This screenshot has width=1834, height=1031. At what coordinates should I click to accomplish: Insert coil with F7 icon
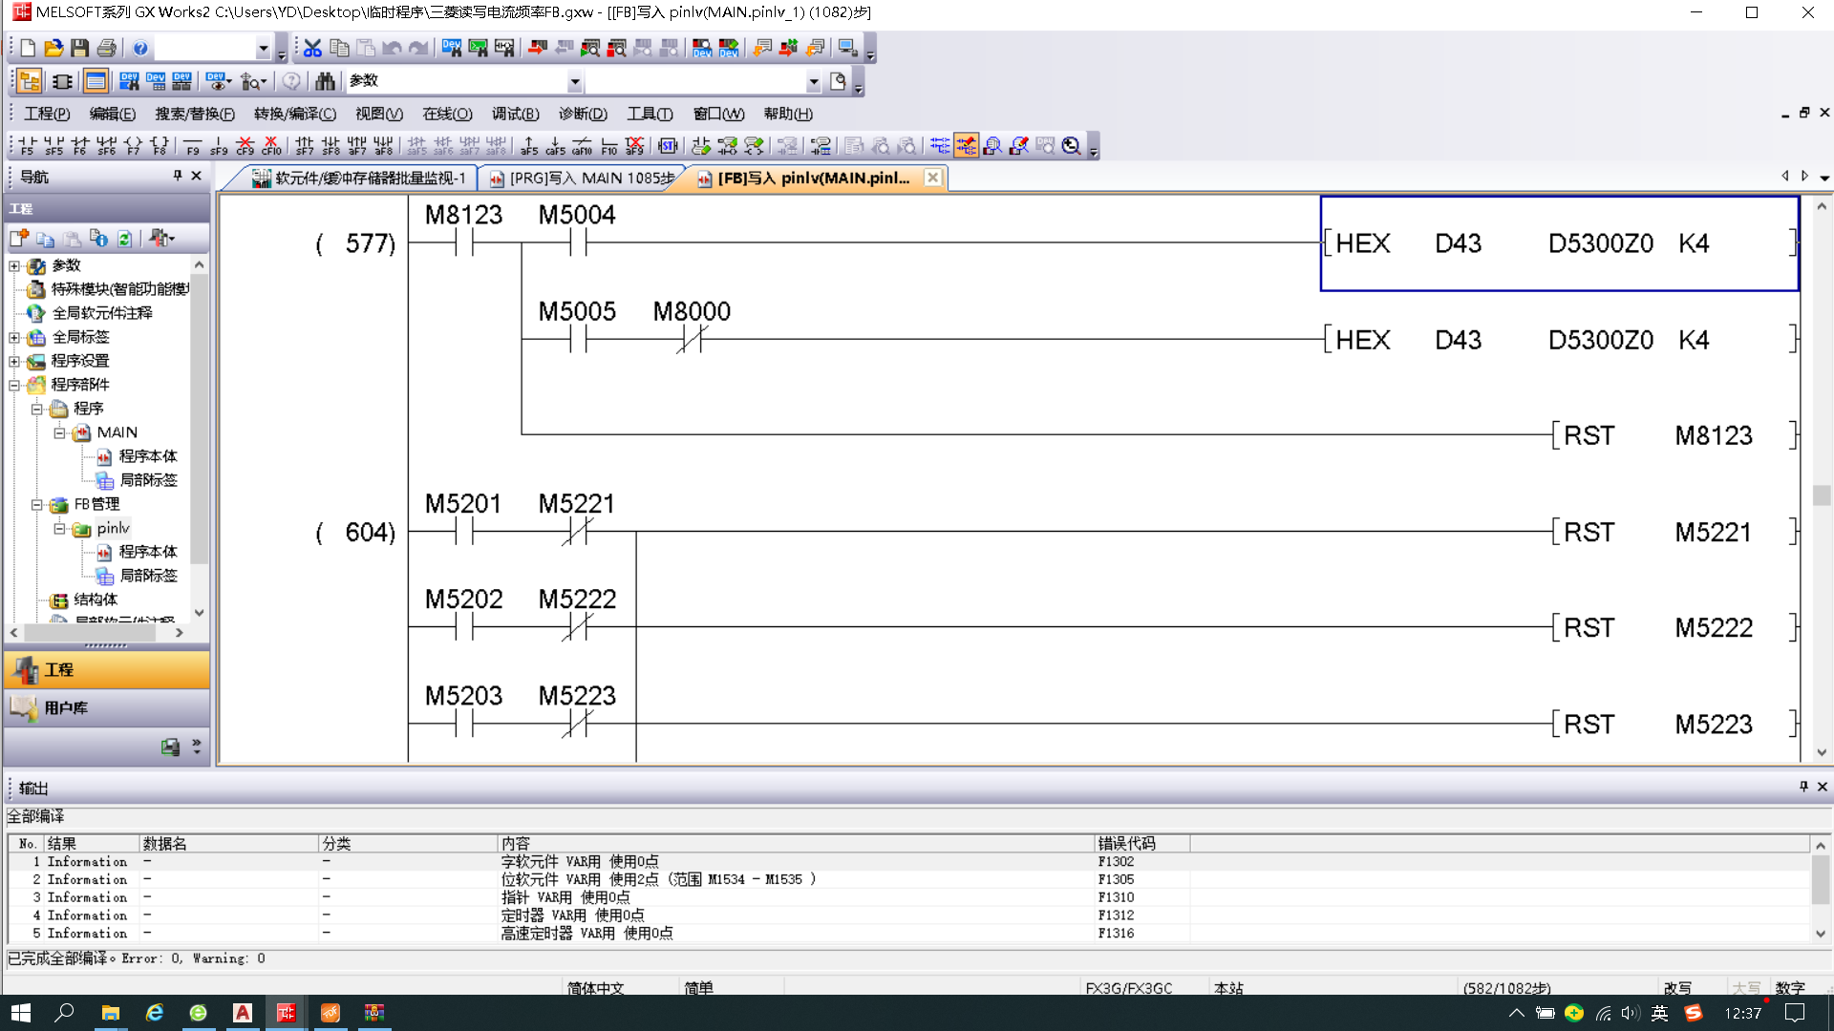click(133, 145)
